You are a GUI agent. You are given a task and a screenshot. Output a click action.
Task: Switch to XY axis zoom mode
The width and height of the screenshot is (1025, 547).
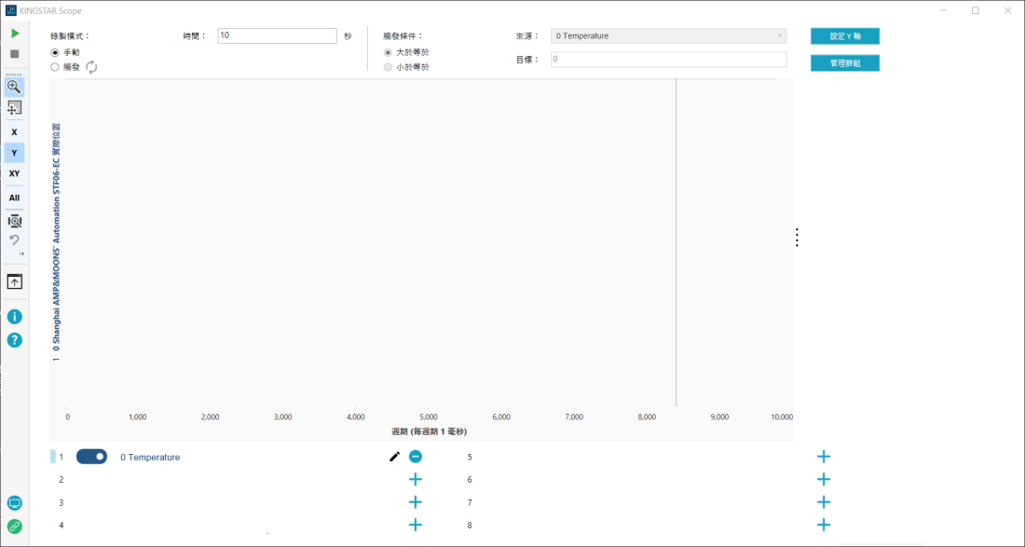[14, 173]
